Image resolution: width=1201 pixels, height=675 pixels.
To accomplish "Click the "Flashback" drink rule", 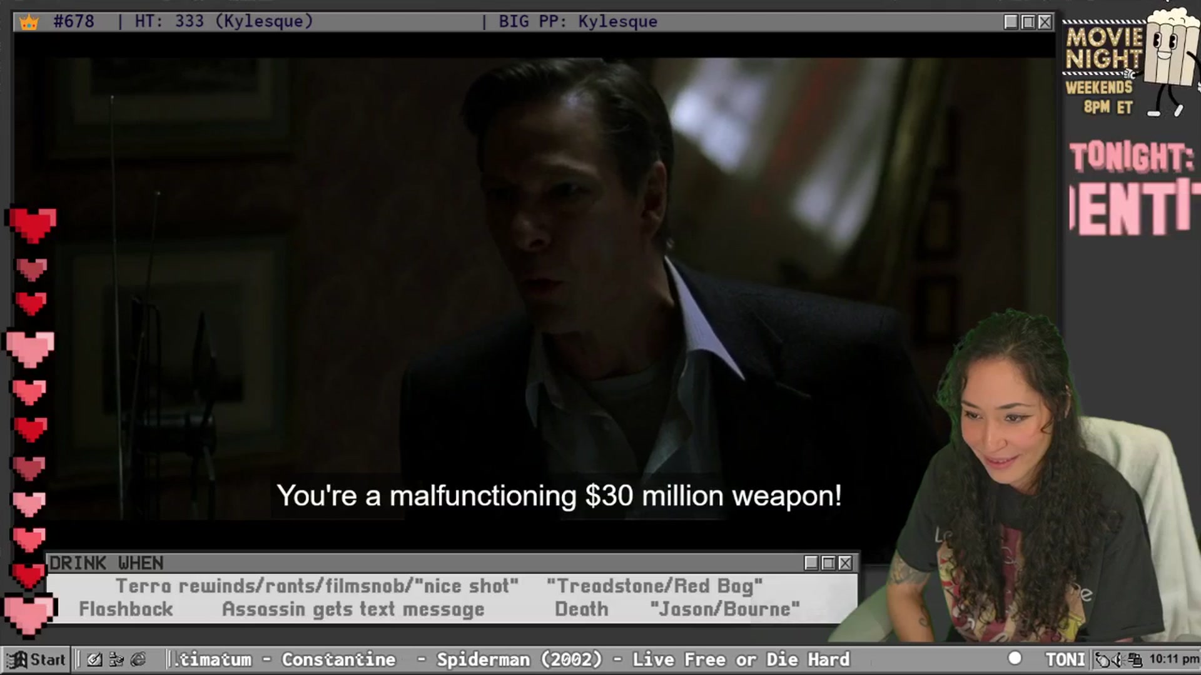I will [126, 609].
